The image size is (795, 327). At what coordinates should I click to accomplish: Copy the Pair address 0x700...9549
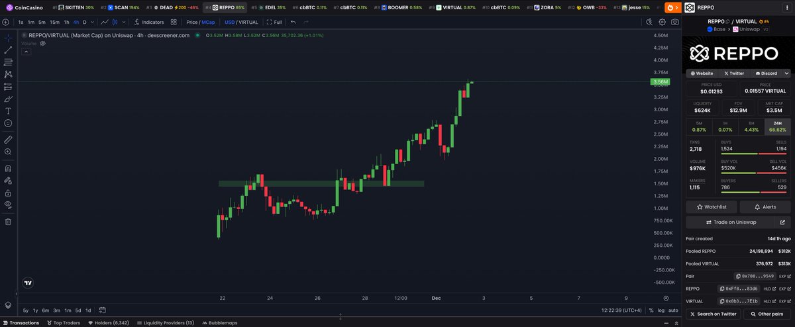coord(755,276)
